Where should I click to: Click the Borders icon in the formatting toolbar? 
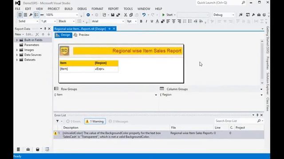coord(79,21)
